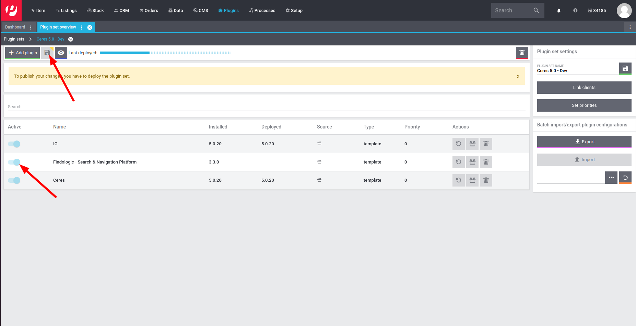The image size is (636, 326).
Task: Toggle the IO plugin active switch
Action: [14, 144]
